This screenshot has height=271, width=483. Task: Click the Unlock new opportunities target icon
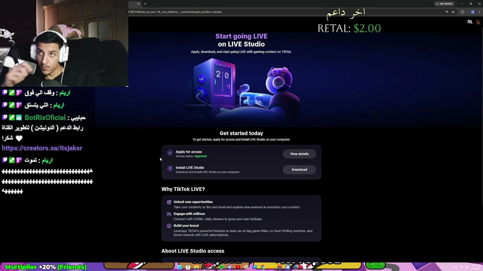tap(169, 202)
